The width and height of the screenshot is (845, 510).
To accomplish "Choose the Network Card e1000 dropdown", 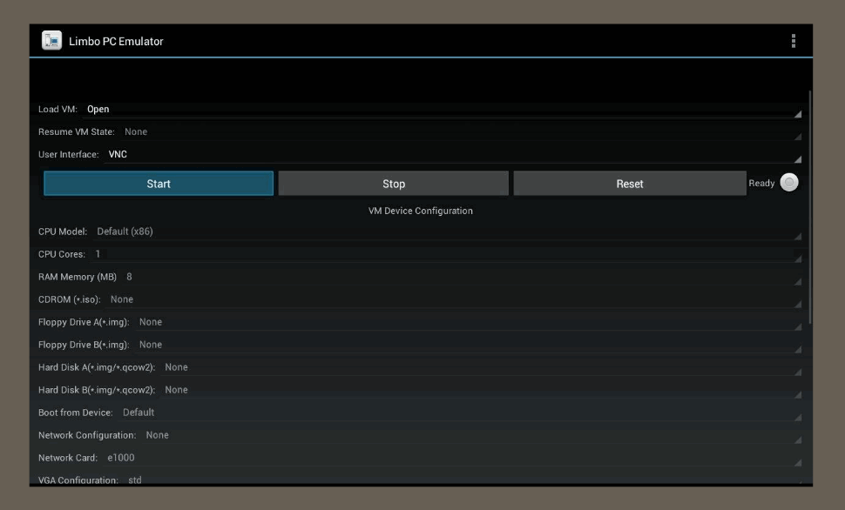I will click(453, 458).
